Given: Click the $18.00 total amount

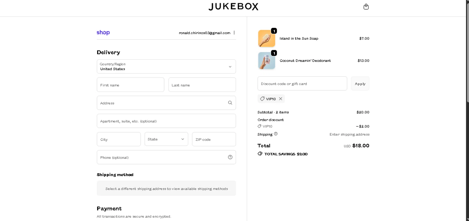Looking at the screenshot, I should tap(361, 146).
